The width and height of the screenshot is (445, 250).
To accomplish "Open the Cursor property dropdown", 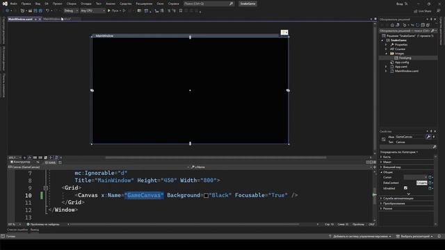I will coord(416,178).
